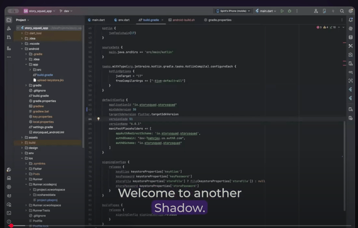Click the red video progress scrubber
Screen dimensions: 358x228
pos(11,226)
